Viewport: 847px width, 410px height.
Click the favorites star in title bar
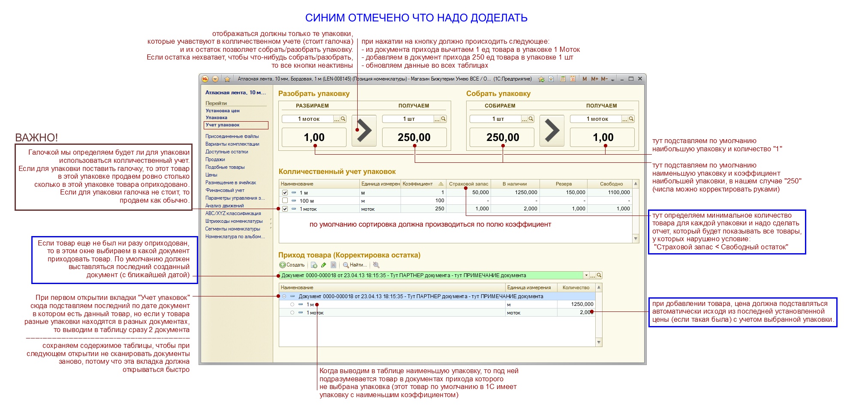pyautogui.click(x=227, y=79)
